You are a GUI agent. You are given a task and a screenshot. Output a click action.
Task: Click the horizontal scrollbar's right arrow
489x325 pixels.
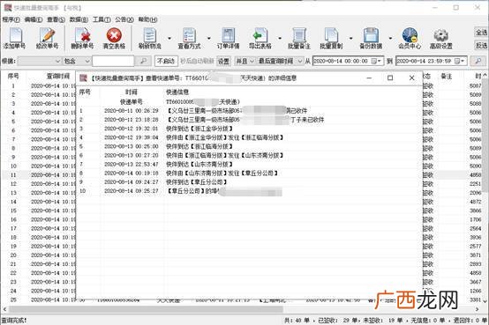coord(477,309)
